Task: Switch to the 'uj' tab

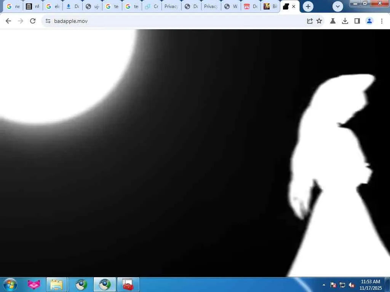Action: click(92, 6)
